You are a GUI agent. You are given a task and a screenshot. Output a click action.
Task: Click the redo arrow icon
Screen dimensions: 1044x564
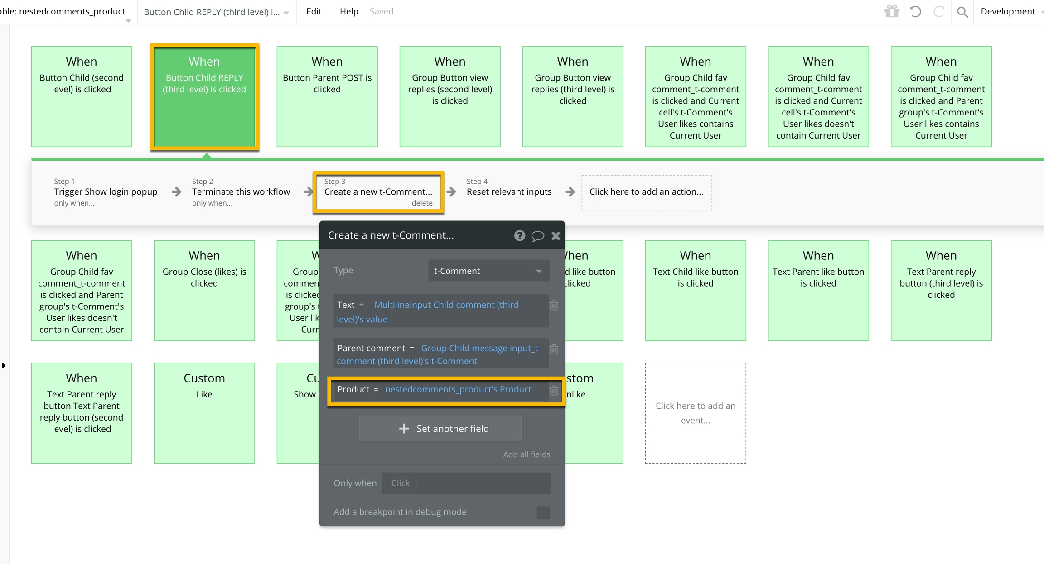coord(939,11)
